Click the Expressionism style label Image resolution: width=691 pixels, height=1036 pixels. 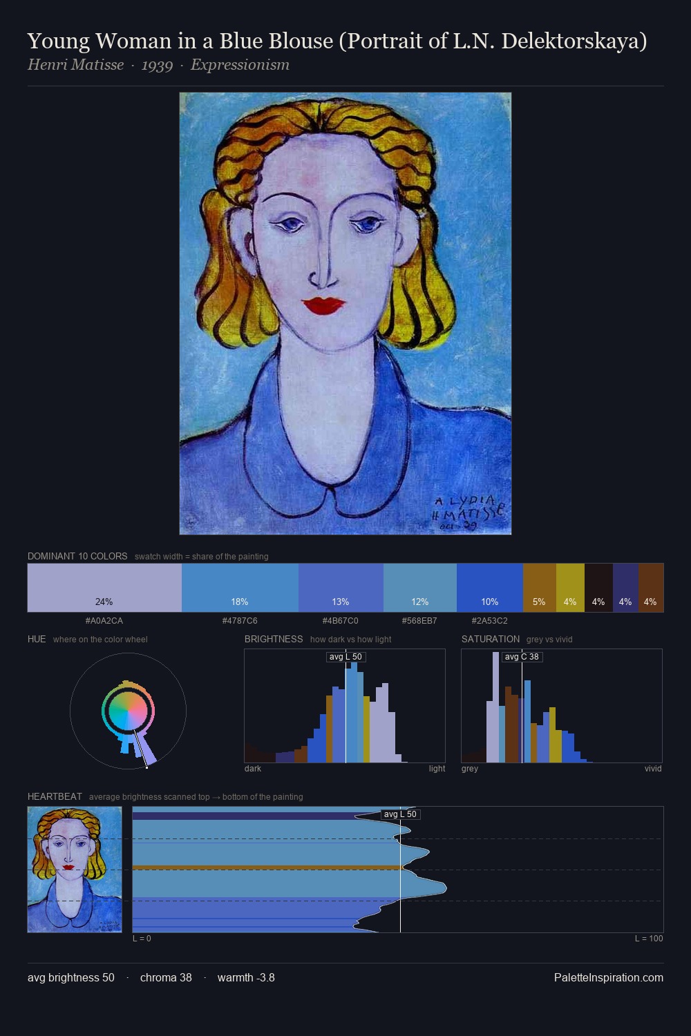point(240,65)
